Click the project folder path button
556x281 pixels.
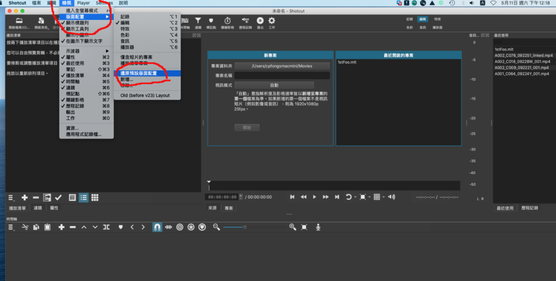click(282, 65)
